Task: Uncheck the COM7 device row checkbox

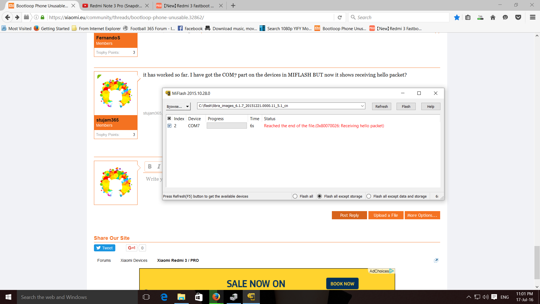Action: 169,126
